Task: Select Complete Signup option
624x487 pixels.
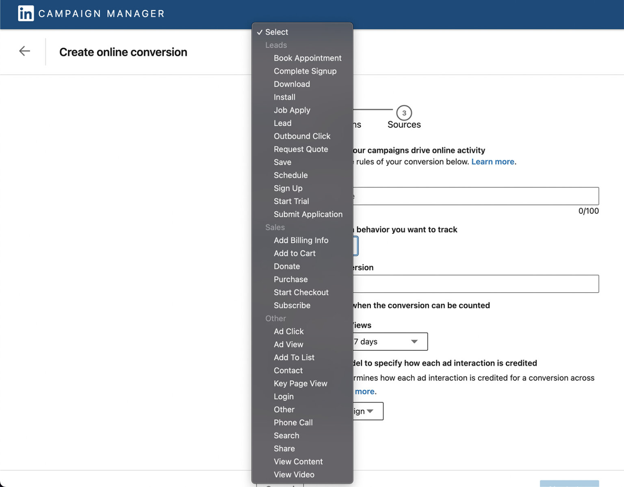Action: click(305, 71)
